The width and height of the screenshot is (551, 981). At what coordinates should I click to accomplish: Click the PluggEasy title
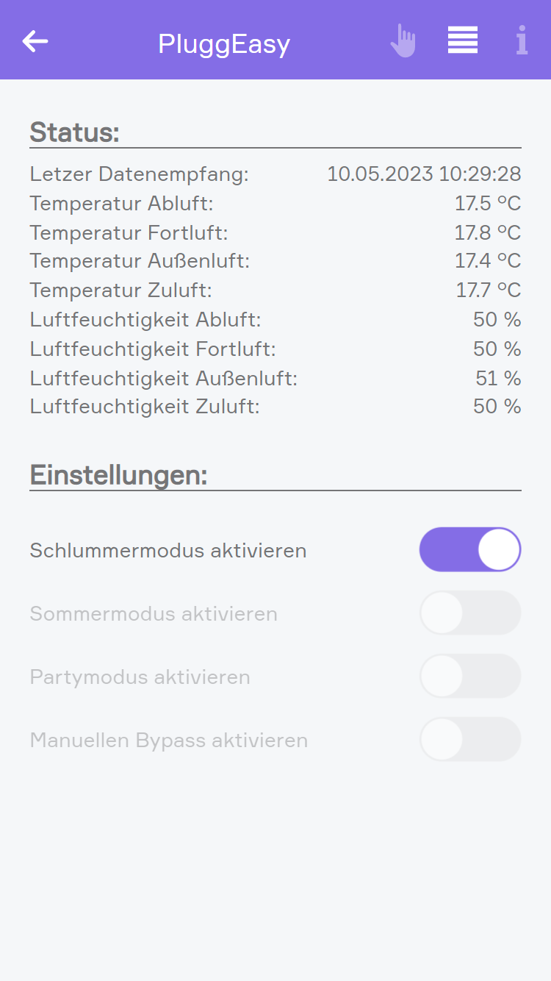[x=224, y=44]
